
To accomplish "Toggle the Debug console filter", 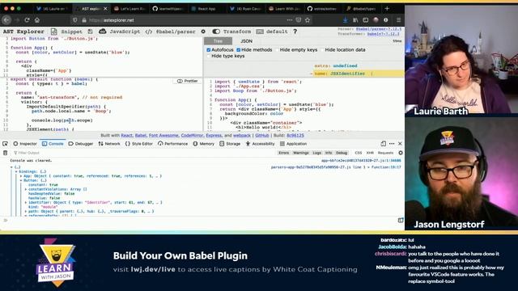I will [x=342, y=153].
